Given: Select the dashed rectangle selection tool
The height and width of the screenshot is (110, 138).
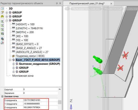Looking at the screenshot, I should point(2,8).
